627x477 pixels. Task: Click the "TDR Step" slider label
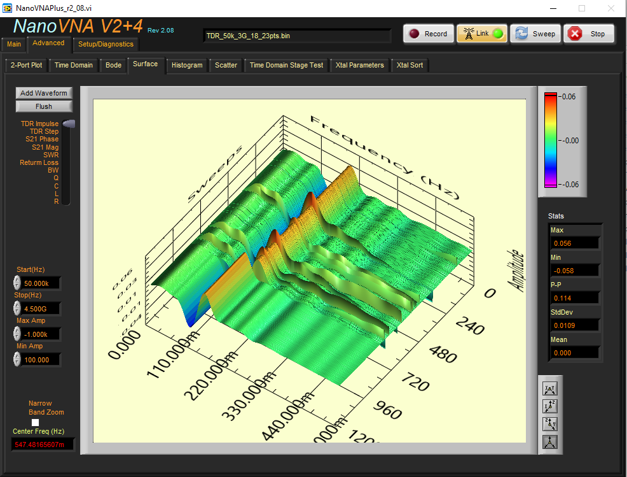point(44,131)
